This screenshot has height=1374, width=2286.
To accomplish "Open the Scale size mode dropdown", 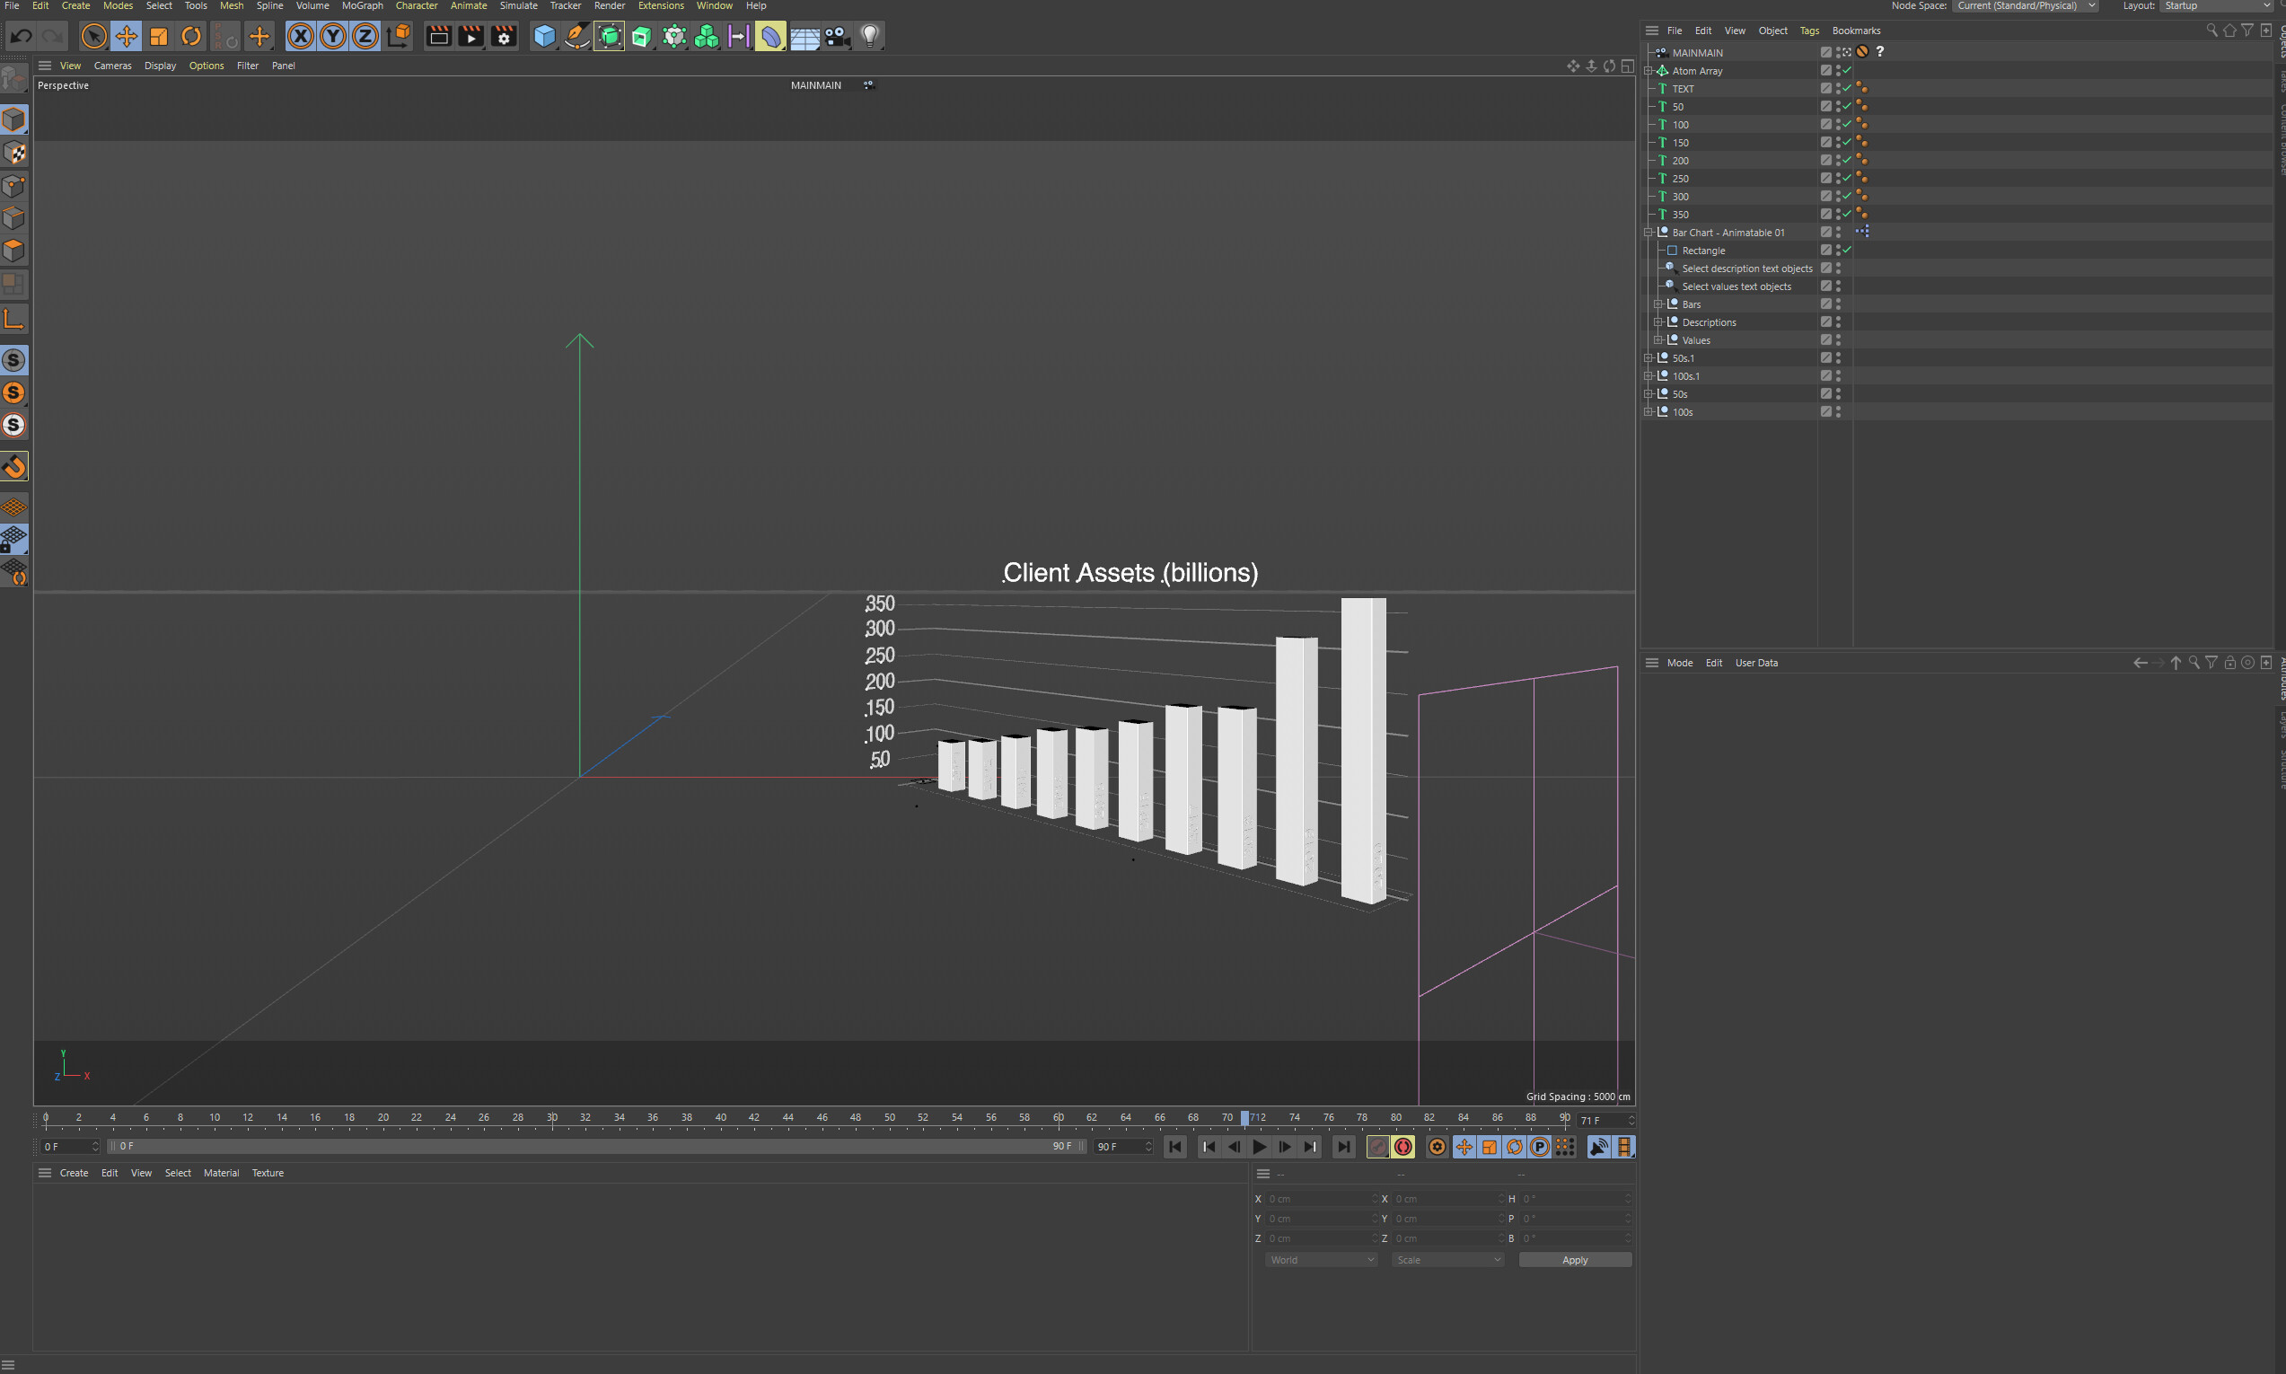I will tap(1447, 1260).
